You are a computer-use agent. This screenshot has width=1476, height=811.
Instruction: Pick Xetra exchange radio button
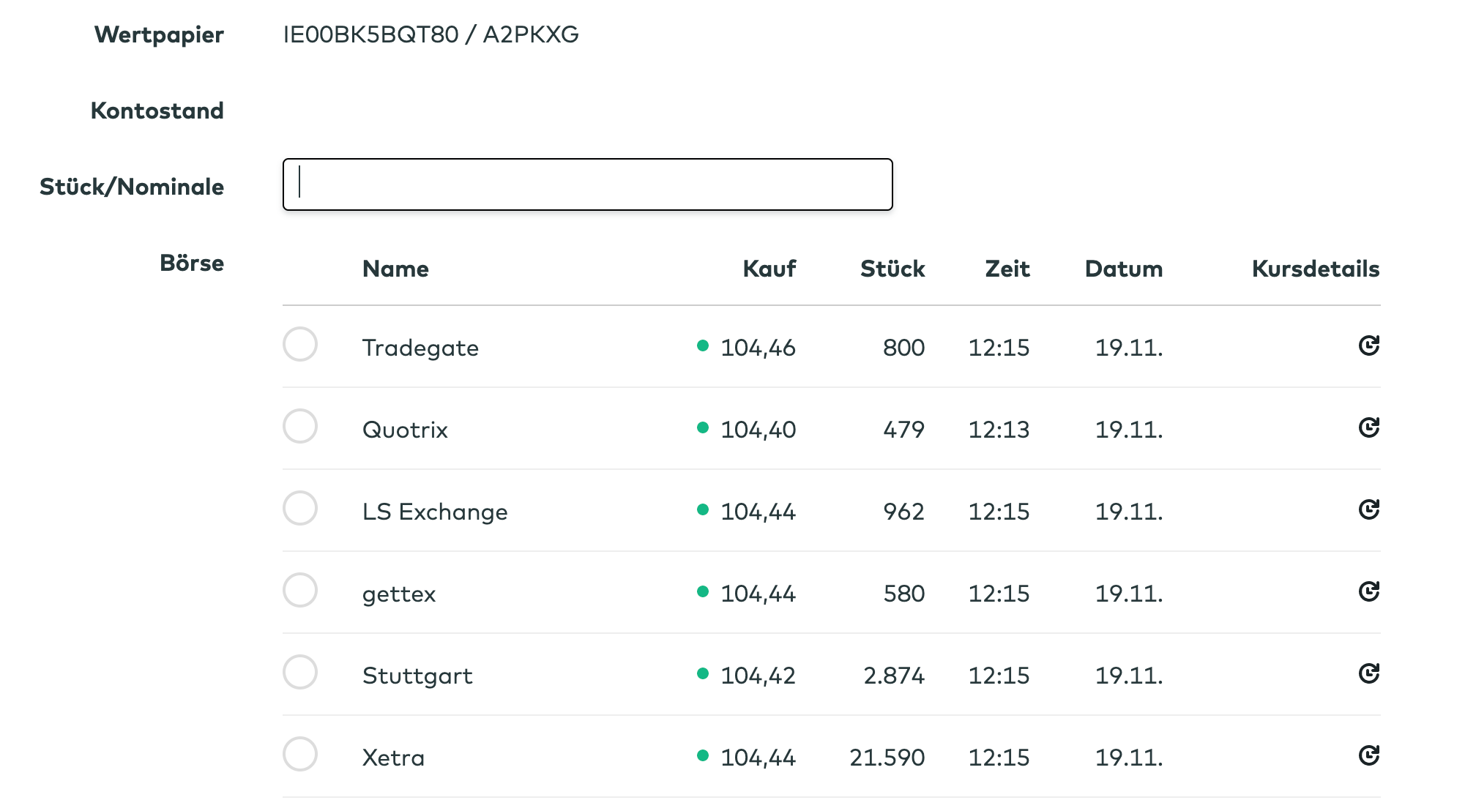pos(300,754)
